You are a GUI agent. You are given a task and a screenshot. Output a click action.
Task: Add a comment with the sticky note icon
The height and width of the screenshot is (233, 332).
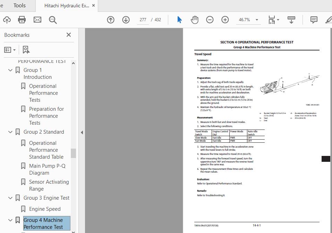(314, 20)
